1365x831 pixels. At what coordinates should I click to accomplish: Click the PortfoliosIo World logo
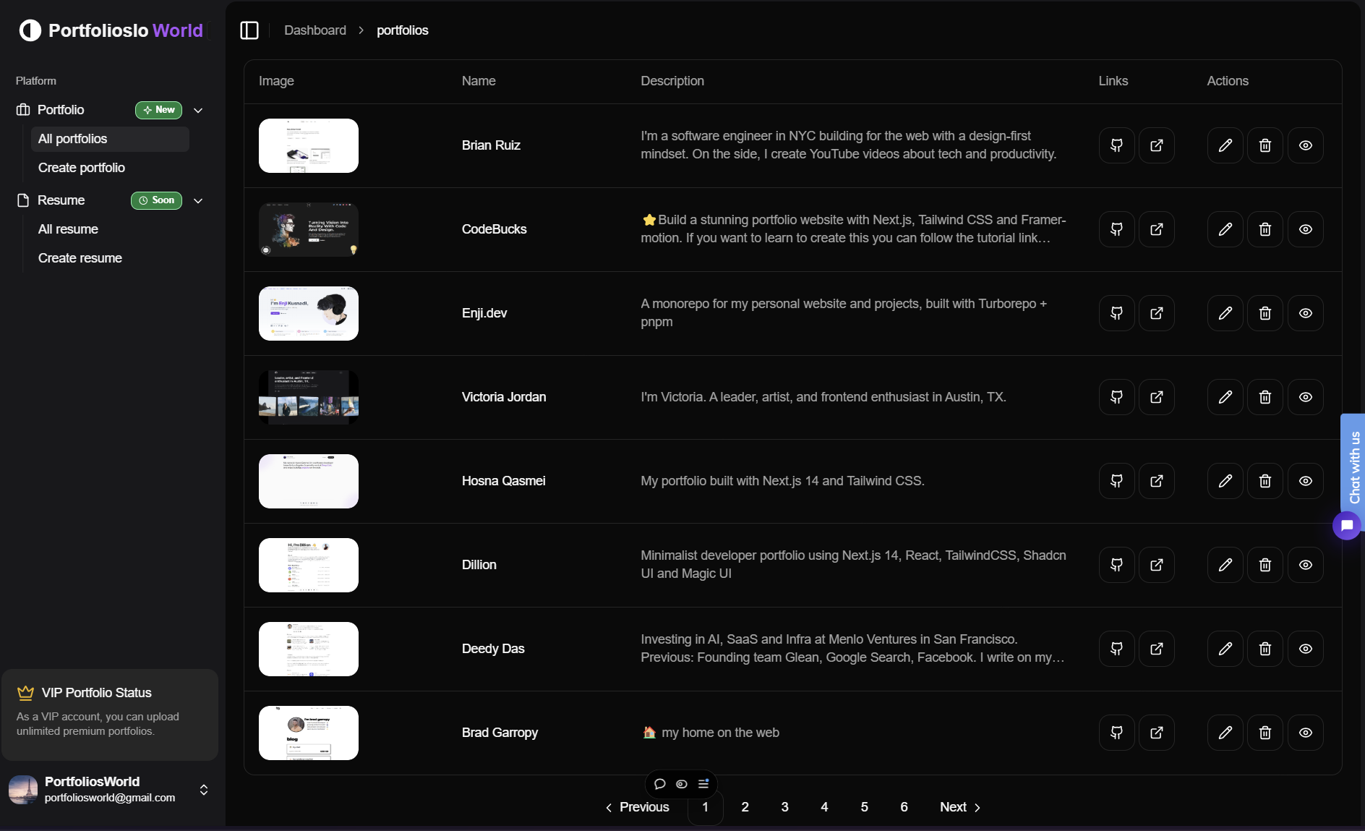[x=111, y=30]
